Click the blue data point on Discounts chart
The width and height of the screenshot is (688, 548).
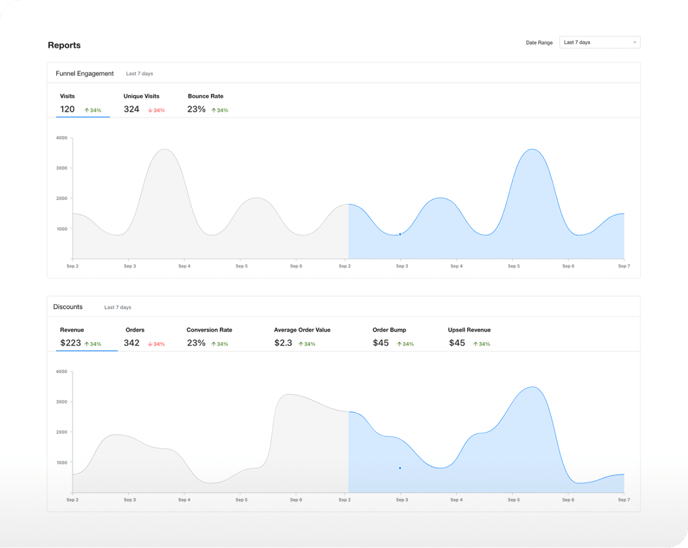pos(400,468)
